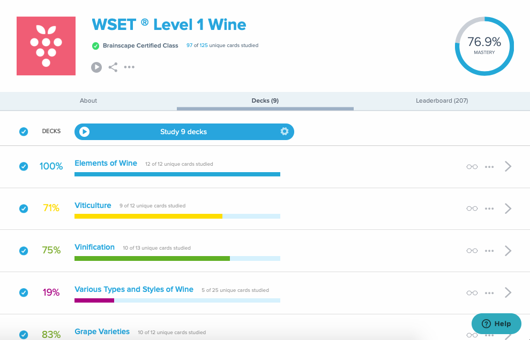Screen dimensions: 530x340
Task: Click the red grape class thumbnail
Action: tap(46, 46)
